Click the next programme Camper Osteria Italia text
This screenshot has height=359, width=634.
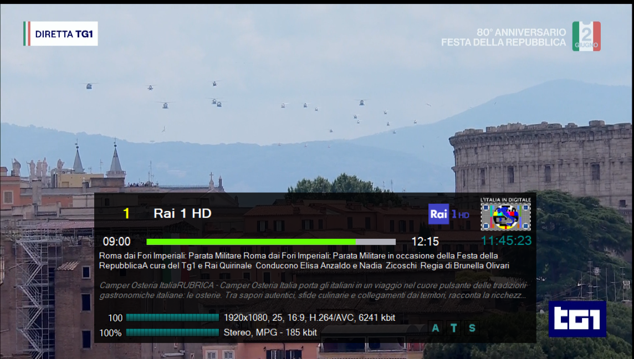pyautogui.click(x=313, y=290)
